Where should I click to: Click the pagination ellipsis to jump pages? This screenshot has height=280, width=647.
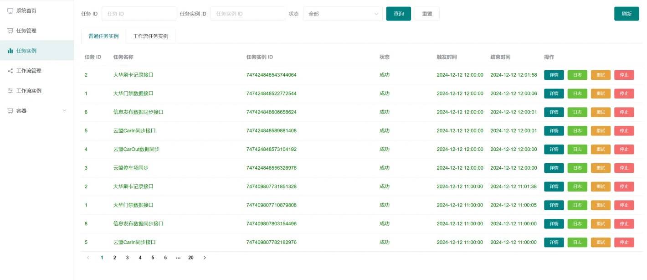click(x=178, y=258)
